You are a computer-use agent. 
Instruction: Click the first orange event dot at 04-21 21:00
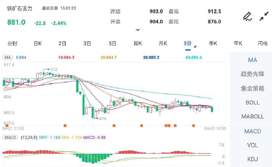pyautogui.click(x=7, y=126)
